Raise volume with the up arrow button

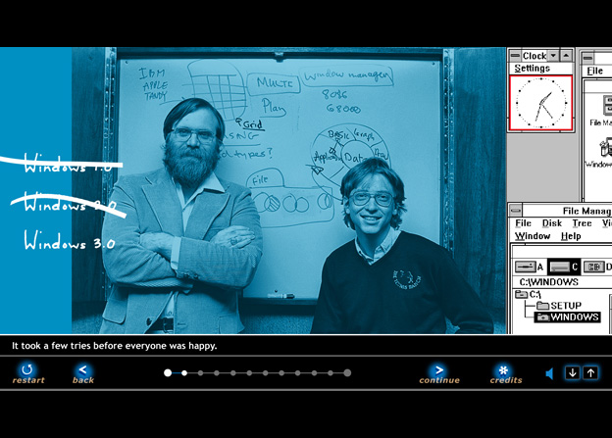click(591, 373)
